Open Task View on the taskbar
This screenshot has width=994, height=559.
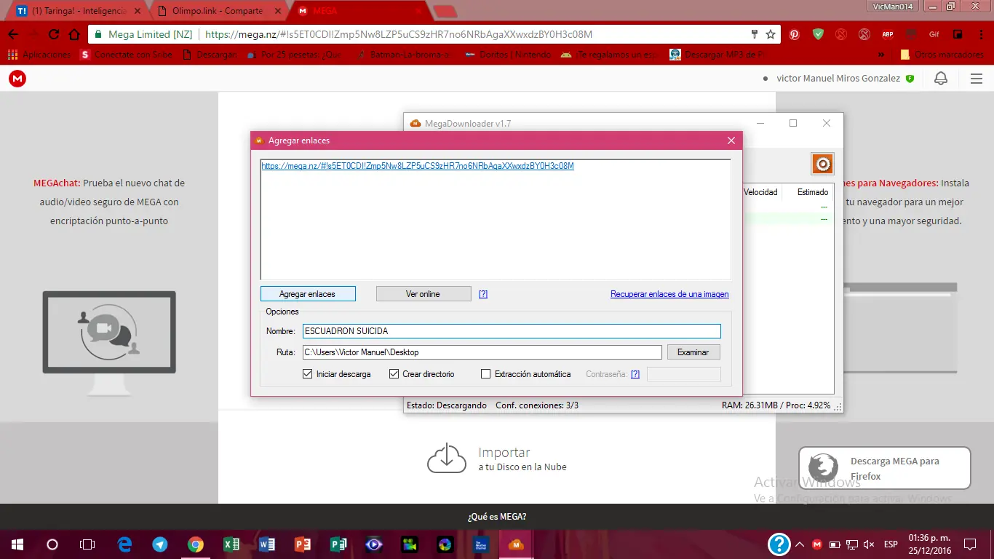click(x=87, y=544)
